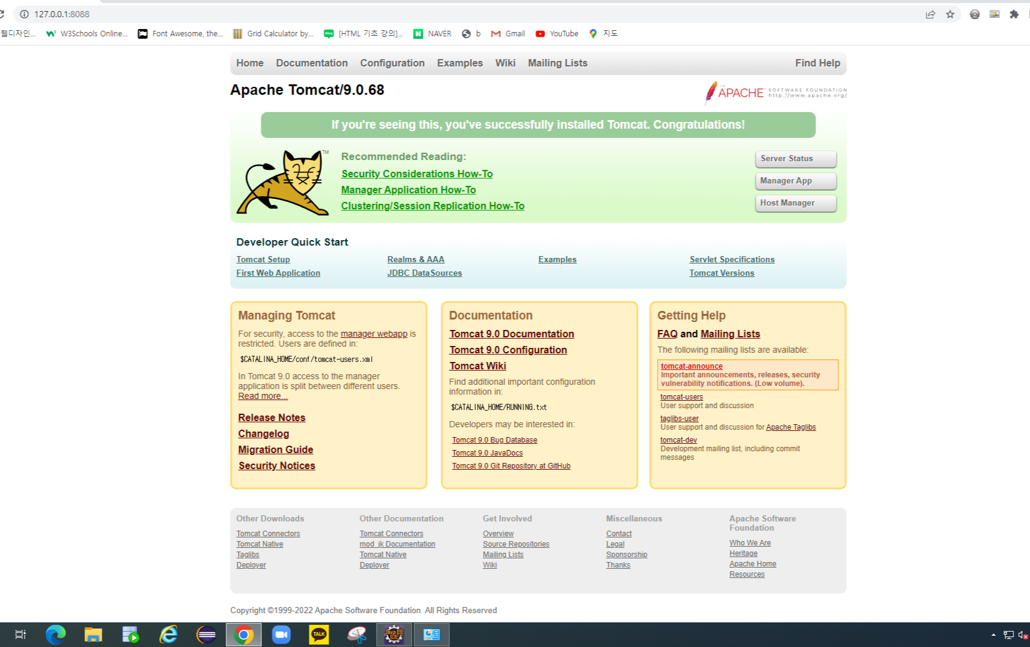Open KakaoTalk from the taskbar
The width and height of the screenshot is (1030, 647).
coord(319,635)
